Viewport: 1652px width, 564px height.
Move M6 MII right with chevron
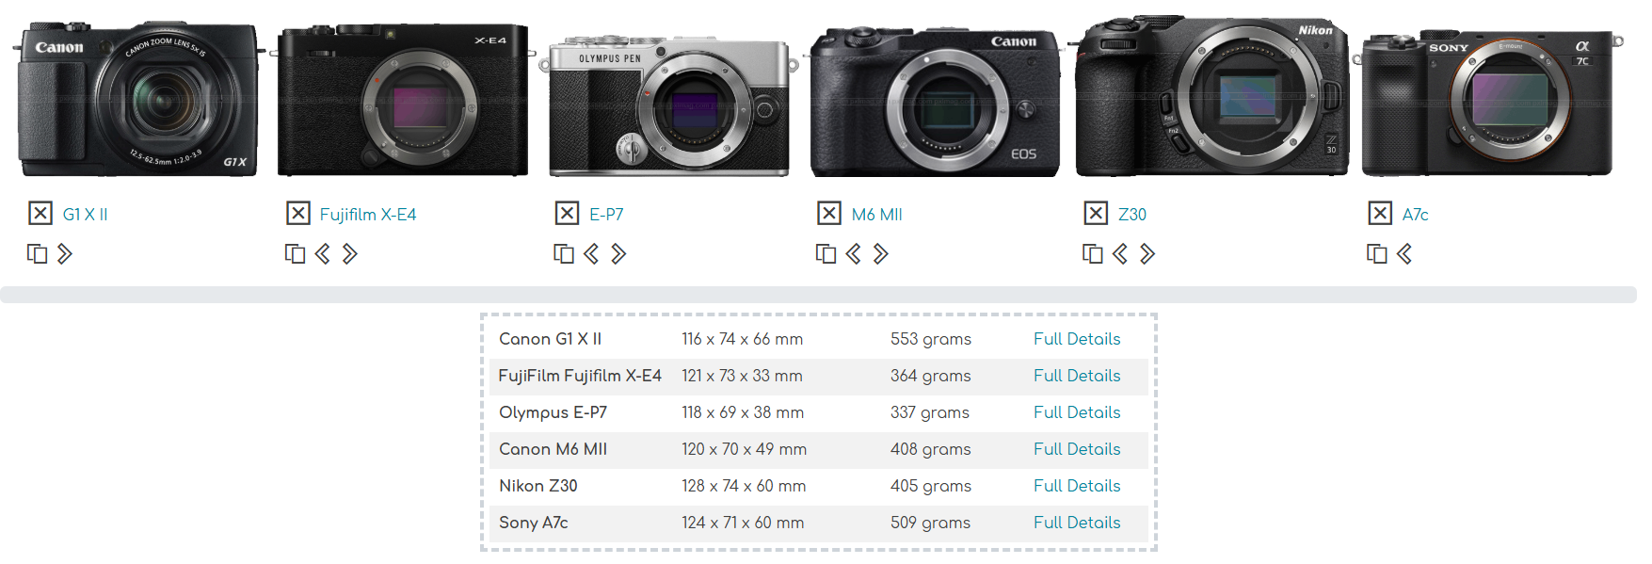pyautogui.click(x=880, y=254)
